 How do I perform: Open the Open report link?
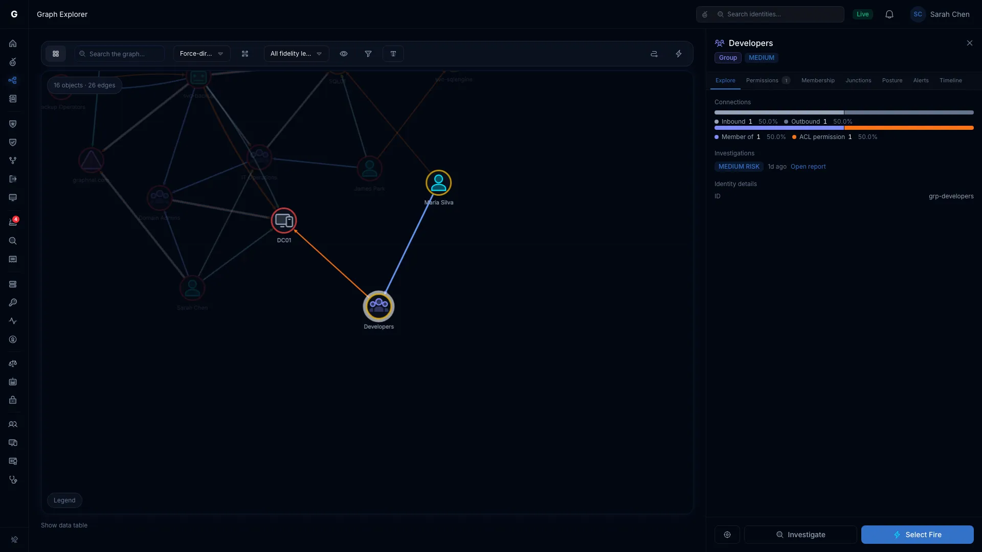(x=808, y=167)
